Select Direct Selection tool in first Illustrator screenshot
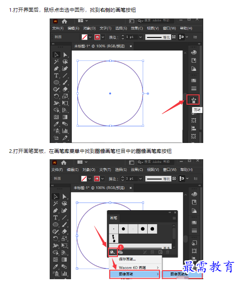Screen dimensions: 238x281 click(x=65, y=55)
